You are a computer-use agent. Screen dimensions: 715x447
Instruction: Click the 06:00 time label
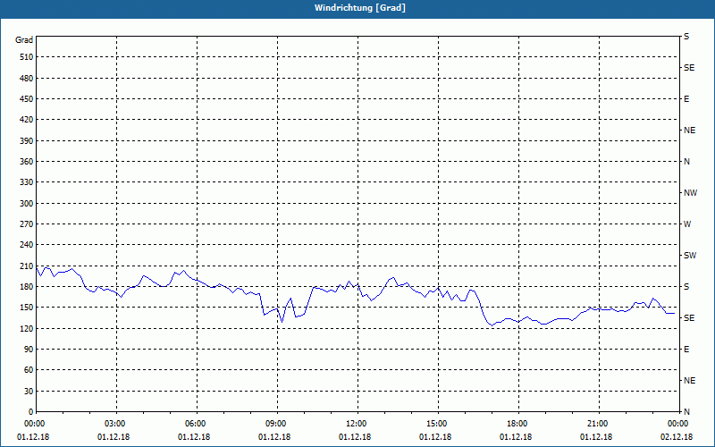[197, 424]
